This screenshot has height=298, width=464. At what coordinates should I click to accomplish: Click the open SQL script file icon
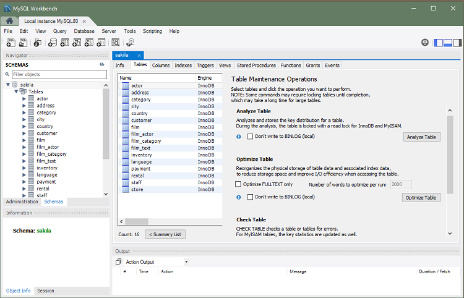24,43
